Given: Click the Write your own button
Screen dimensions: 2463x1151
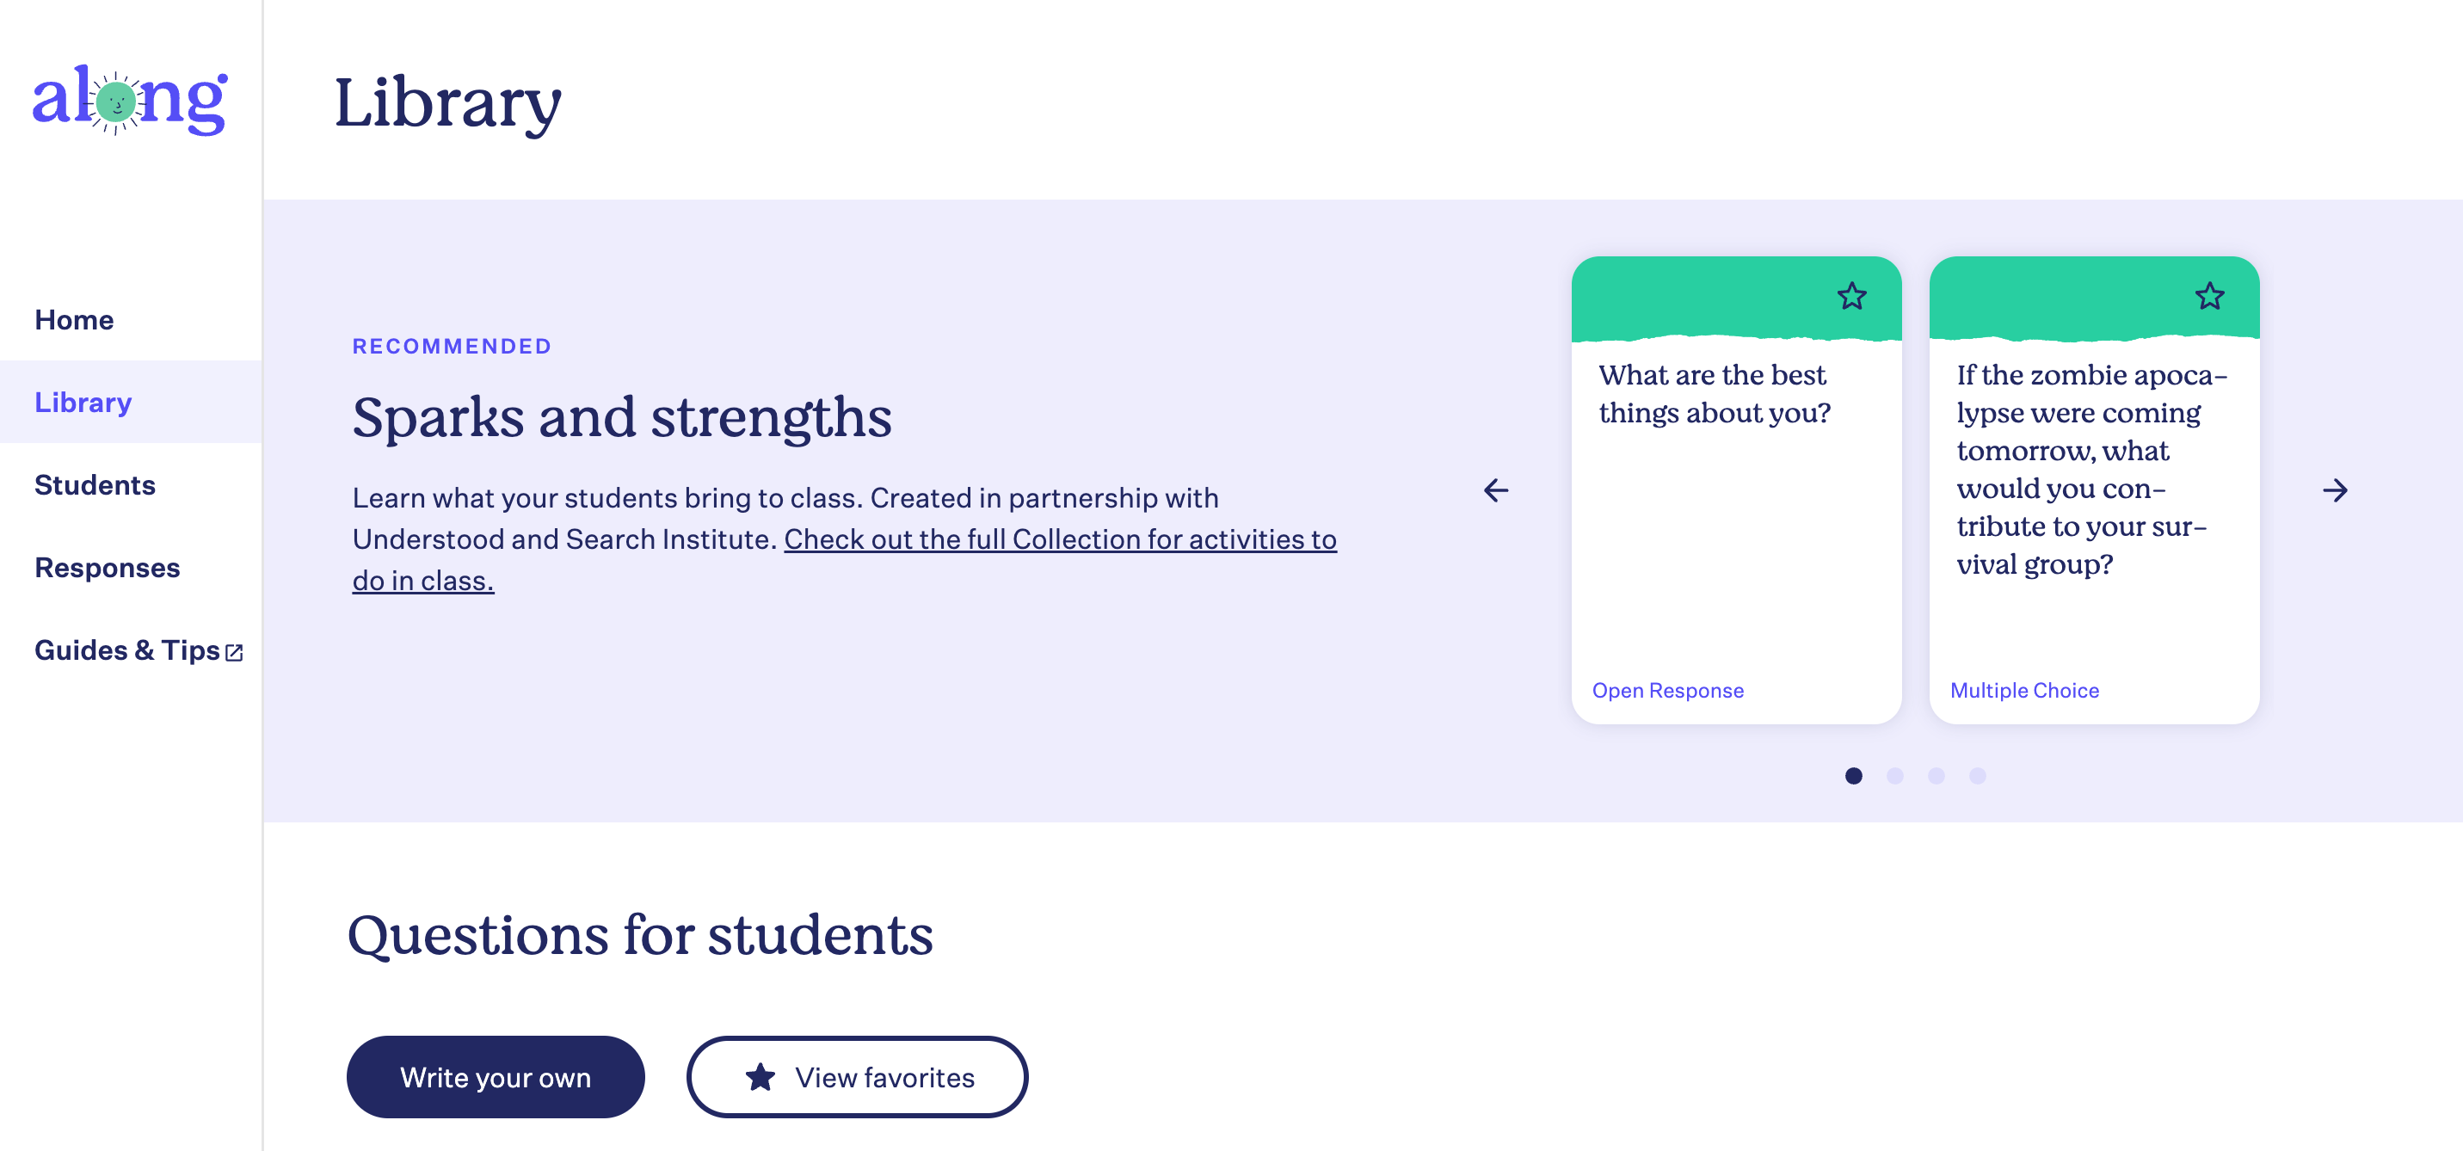Looking at the screenshot, I should point(496,1077).
